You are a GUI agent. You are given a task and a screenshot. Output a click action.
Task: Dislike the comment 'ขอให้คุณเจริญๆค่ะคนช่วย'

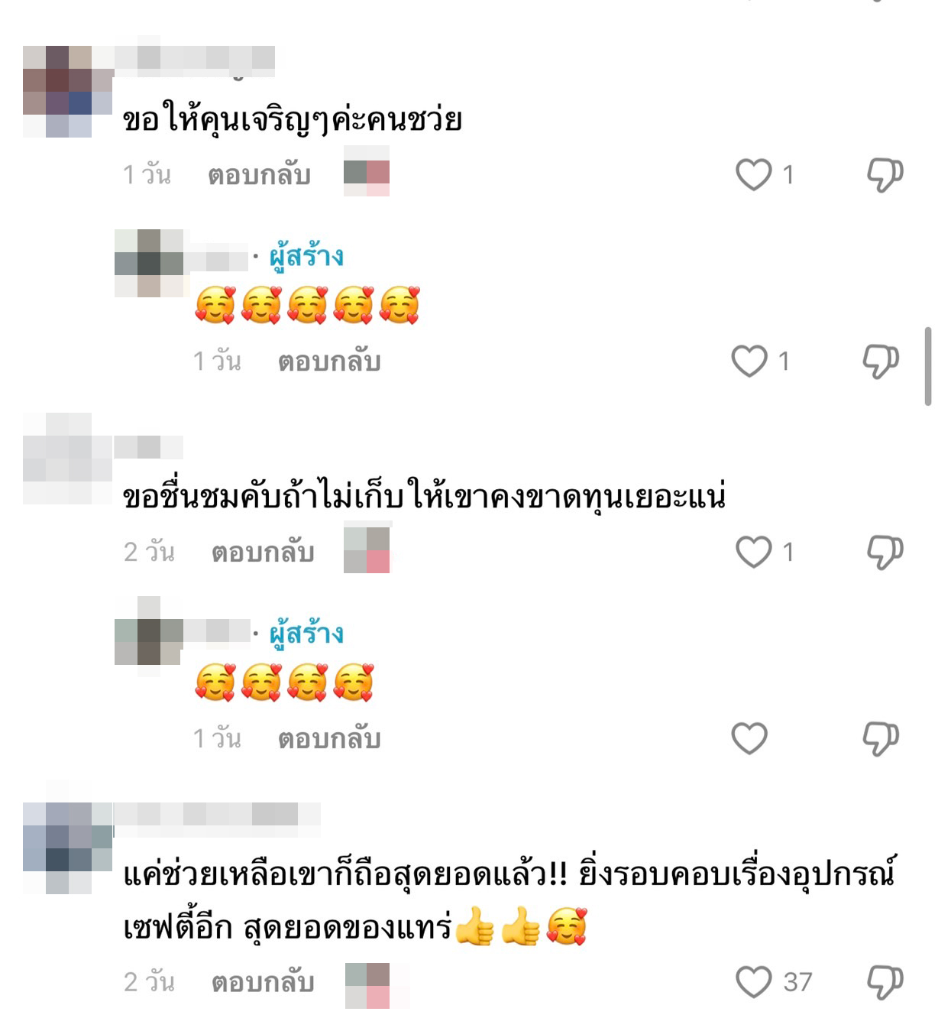[x=885, y=175]
